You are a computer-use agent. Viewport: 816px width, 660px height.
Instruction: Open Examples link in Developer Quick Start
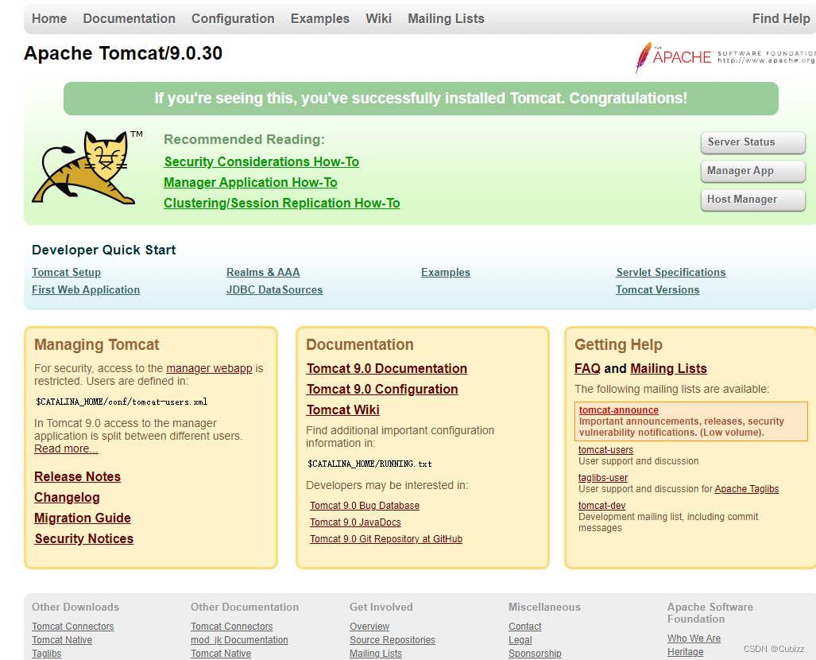pos(446,273)
